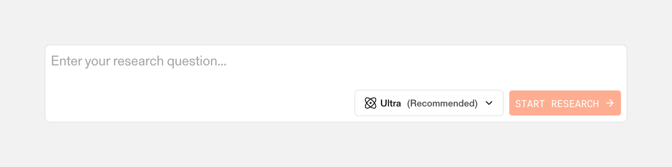Click the "(Recommended)" text in the selector

(442, 103)
